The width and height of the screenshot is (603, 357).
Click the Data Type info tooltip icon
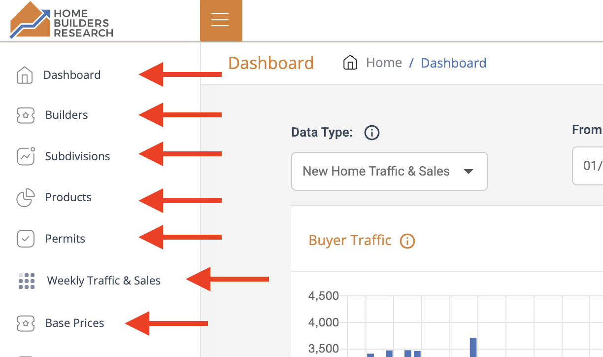coord(371,132)
